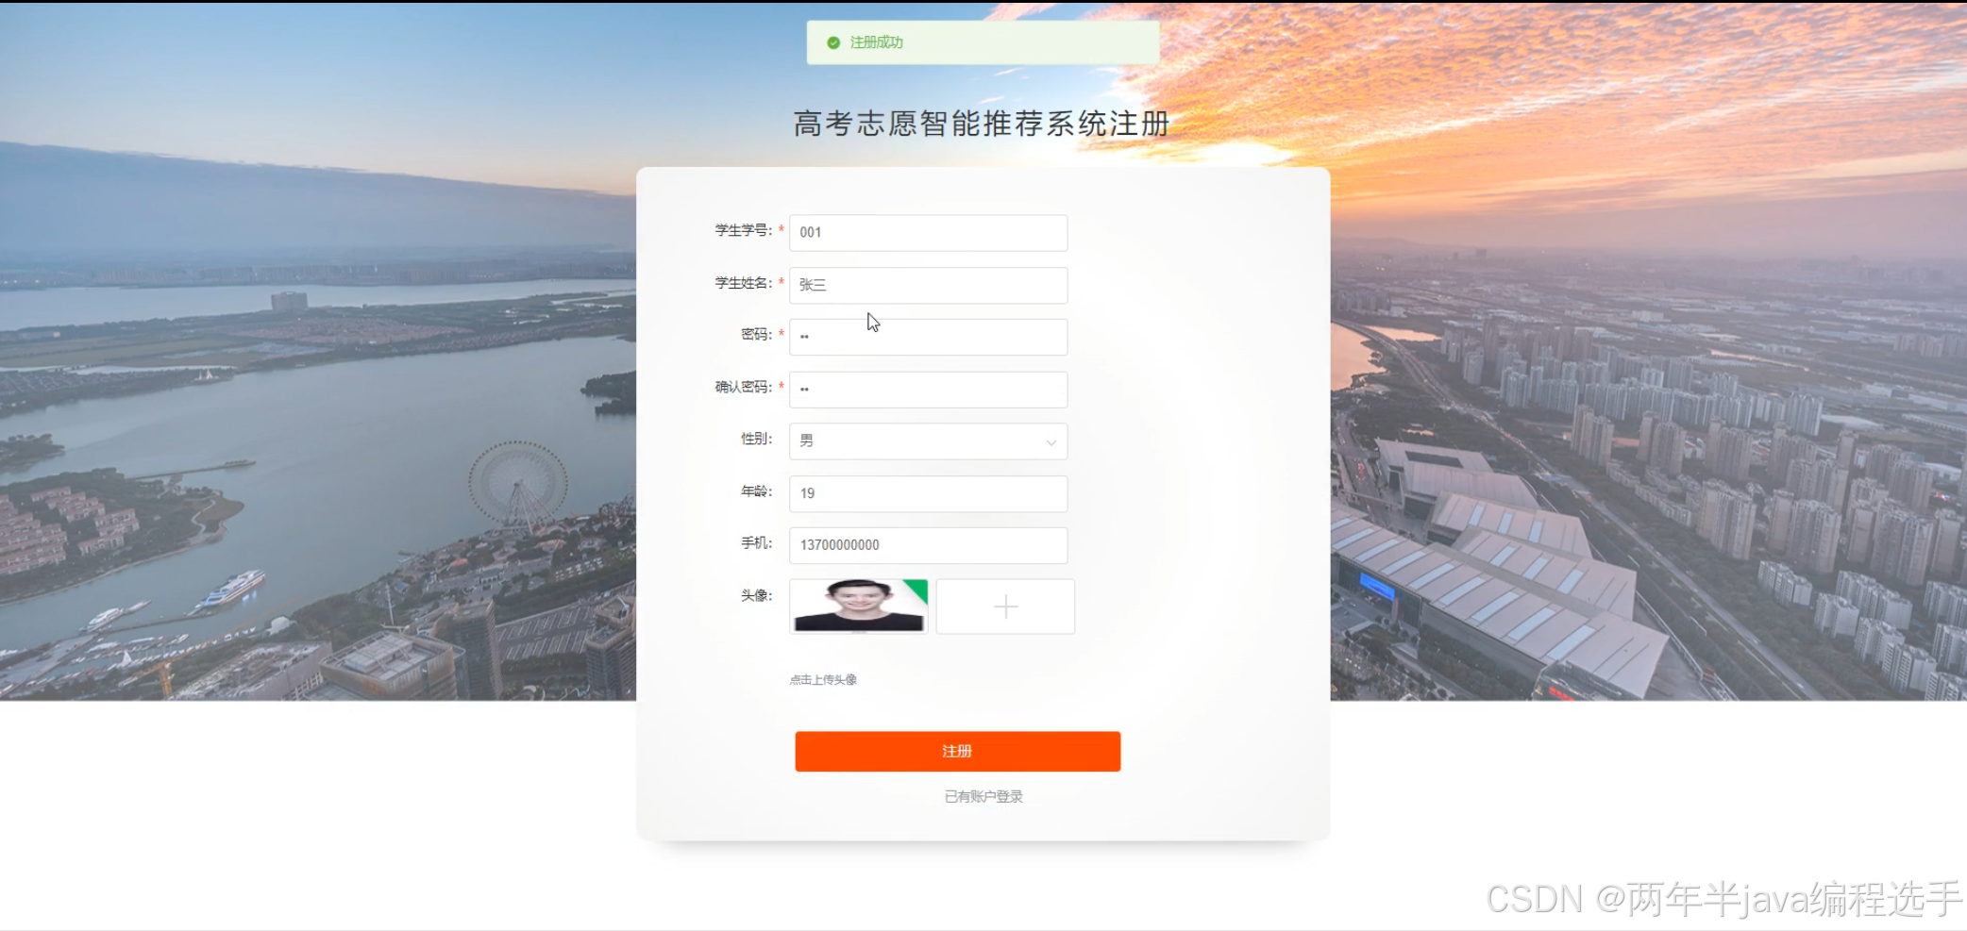1967x931 pixels.
Task: Click the orange 注册 button
Action: 957,751
